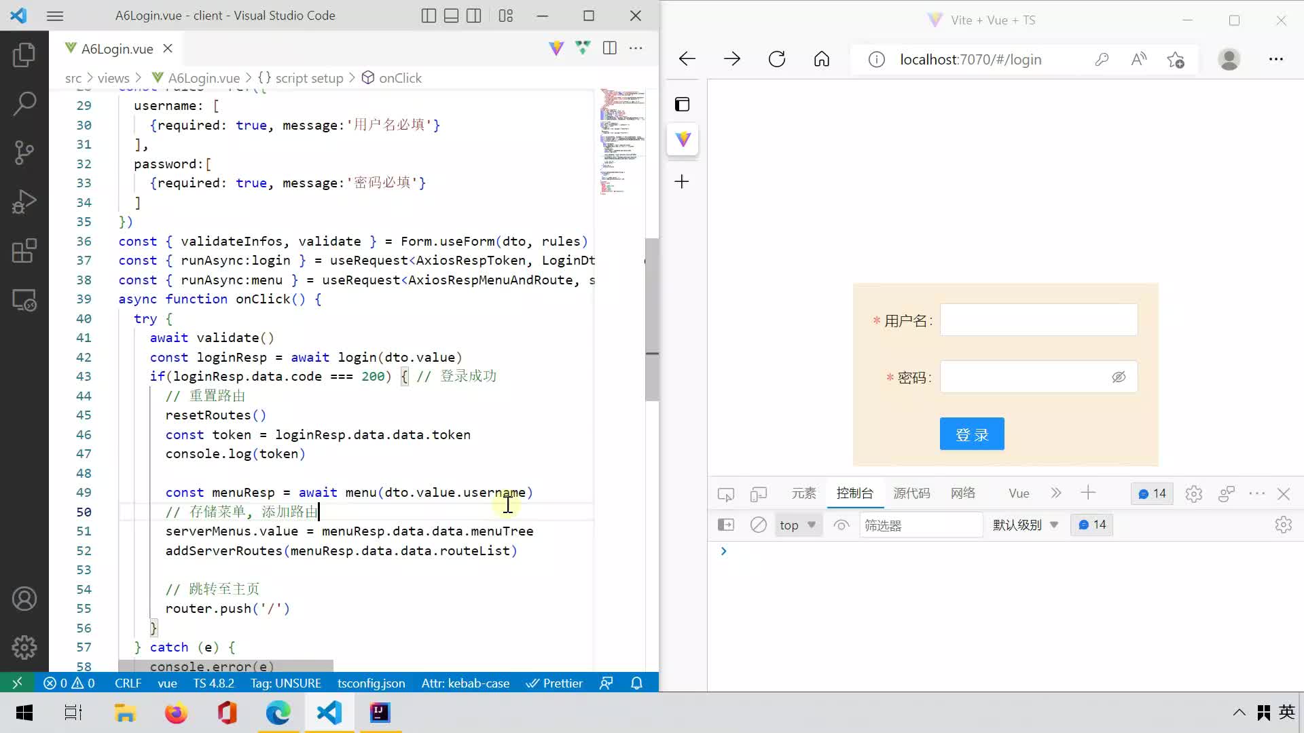Open More Actions in the editor toolbar
The height and width of the screenshot is (733, 1304).
636,48
